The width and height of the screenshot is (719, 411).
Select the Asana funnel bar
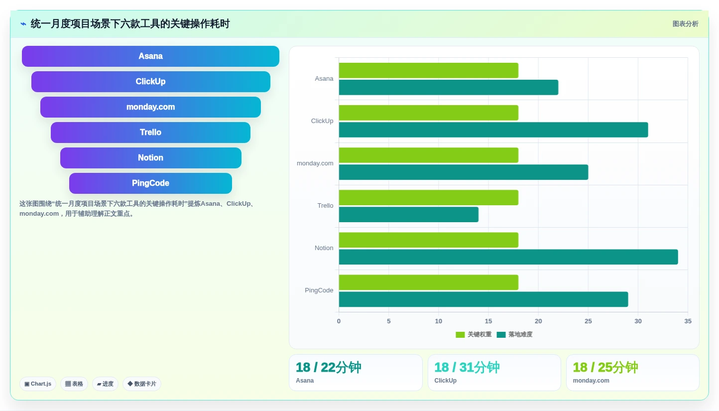pos(150,56)
